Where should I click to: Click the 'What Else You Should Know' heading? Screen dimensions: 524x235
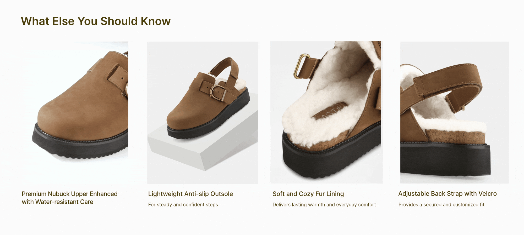(x=96, y=21)
